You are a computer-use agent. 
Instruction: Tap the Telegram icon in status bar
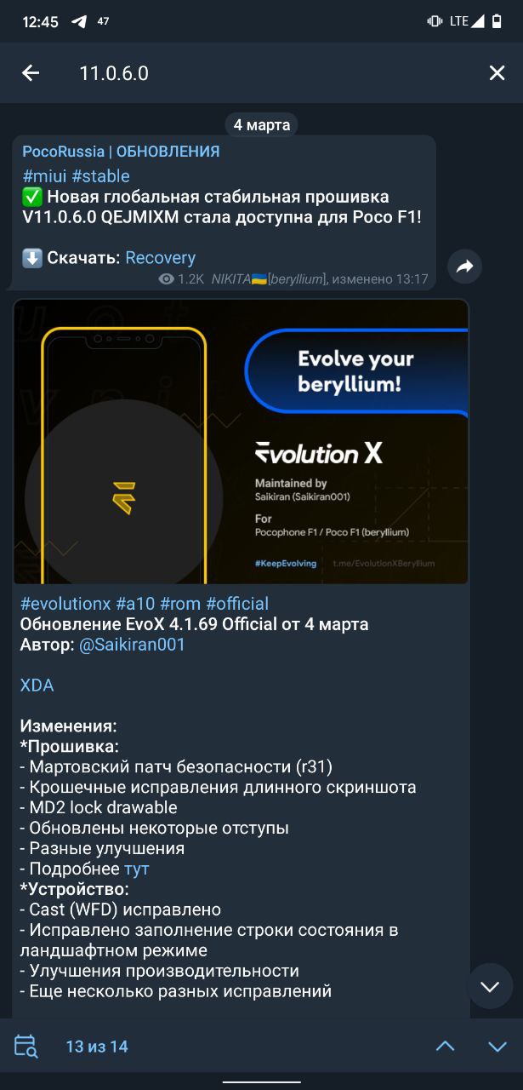79,21
